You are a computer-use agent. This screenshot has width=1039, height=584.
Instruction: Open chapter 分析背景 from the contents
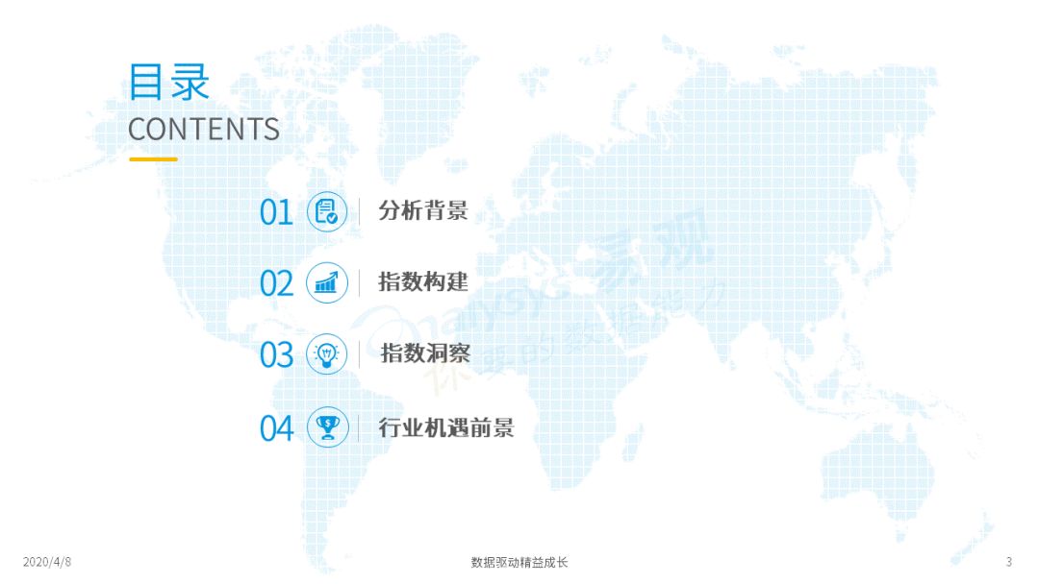coord(425,212)
